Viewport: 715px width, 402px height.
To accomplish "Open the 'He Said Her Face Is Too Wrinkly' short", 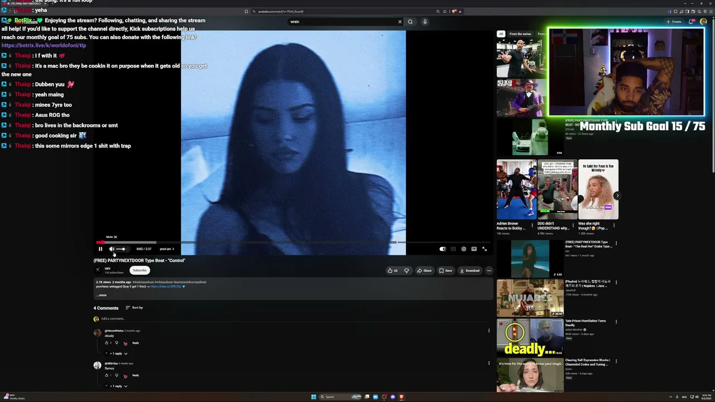I will pyautogui.click(x=598, y=189).
